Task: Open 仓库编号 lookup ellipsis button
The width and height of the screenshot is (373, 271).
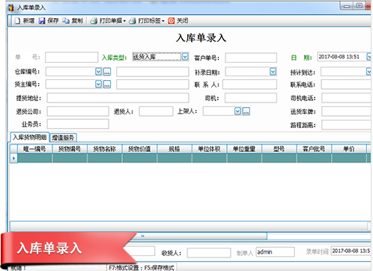Action: 107,72
